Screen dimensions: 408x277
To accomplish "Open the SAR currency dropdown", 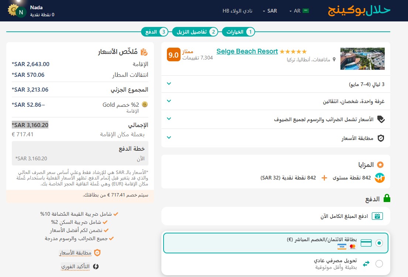I will pyautogui.click(x=270, y=11).
